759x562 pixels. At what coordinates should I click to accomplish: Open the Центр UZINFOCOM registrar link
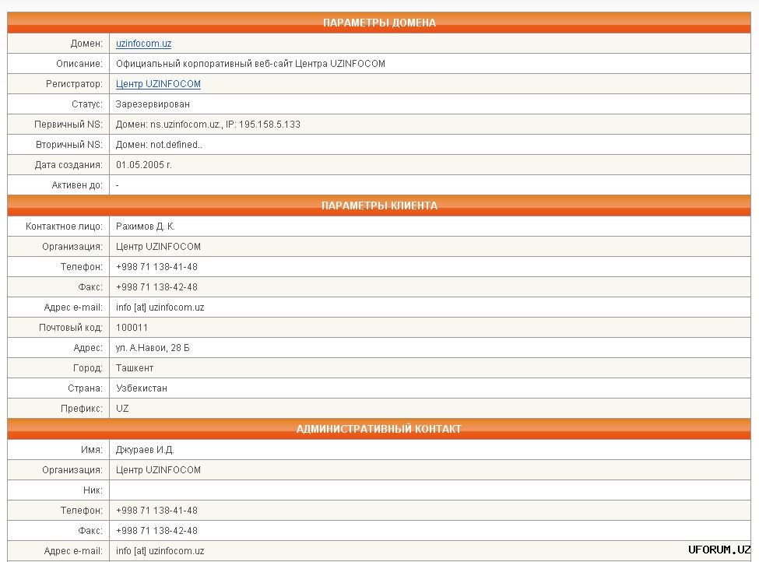coord(158,84)
